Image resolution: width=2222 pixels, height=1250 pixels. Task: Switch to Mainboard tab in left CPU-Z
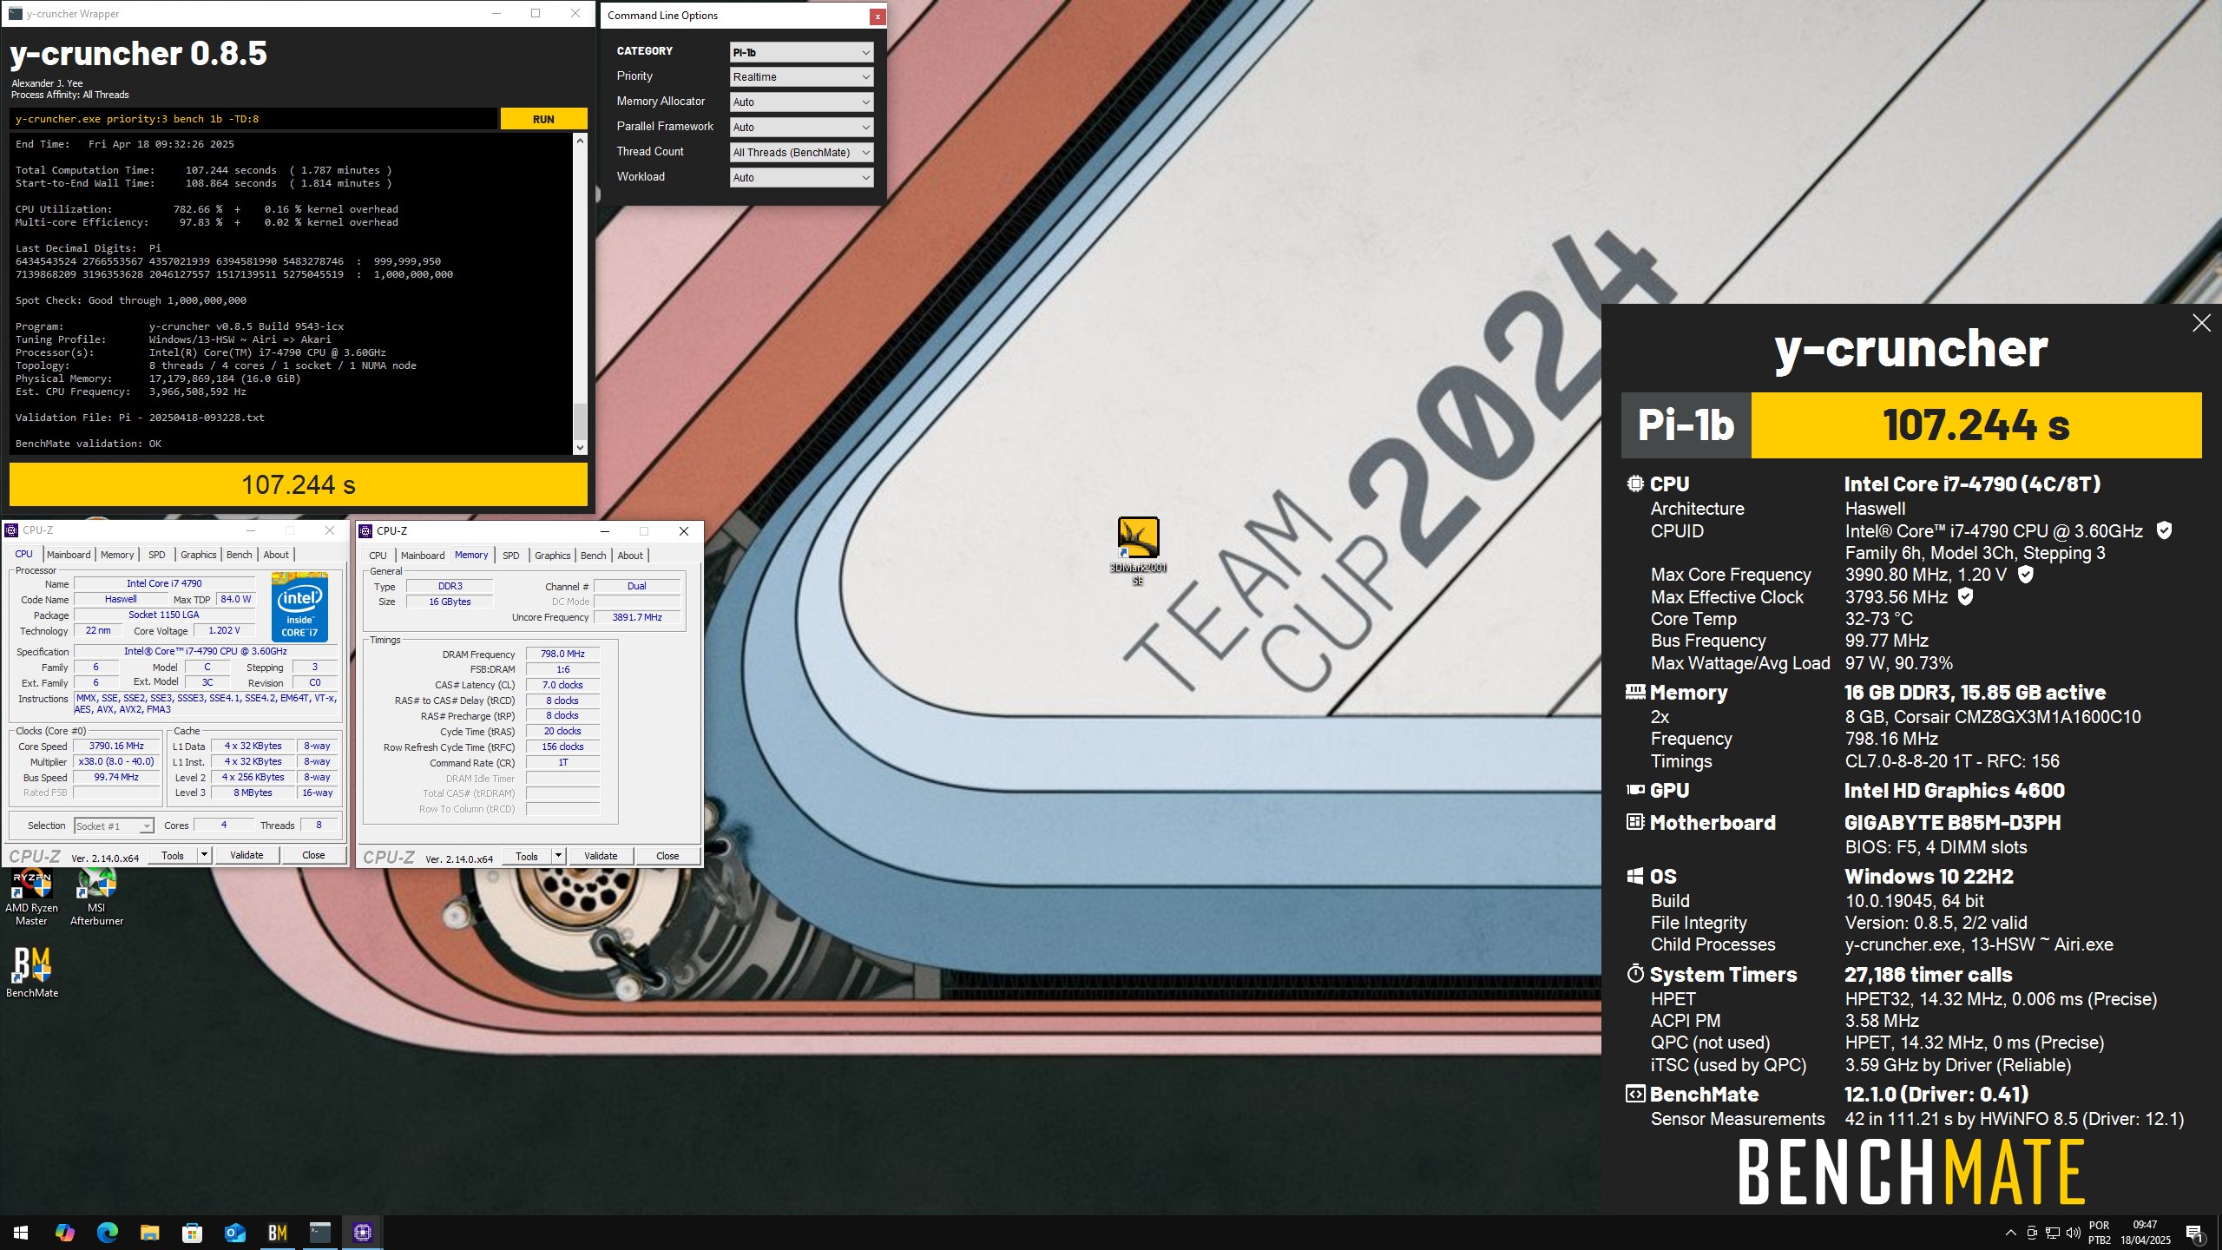[69, 555]
